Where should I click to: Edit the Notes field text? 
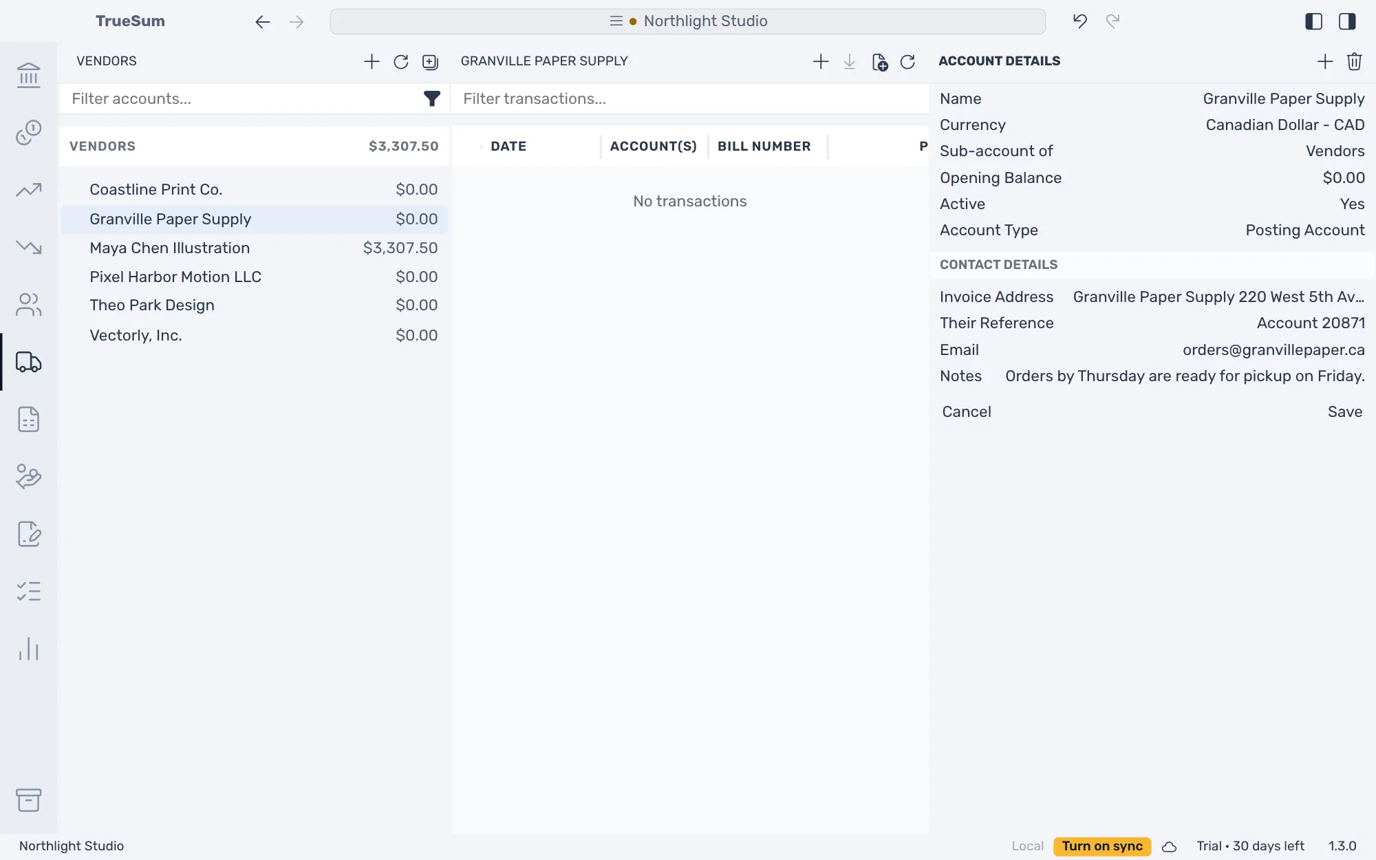[x=1185, y=376]
